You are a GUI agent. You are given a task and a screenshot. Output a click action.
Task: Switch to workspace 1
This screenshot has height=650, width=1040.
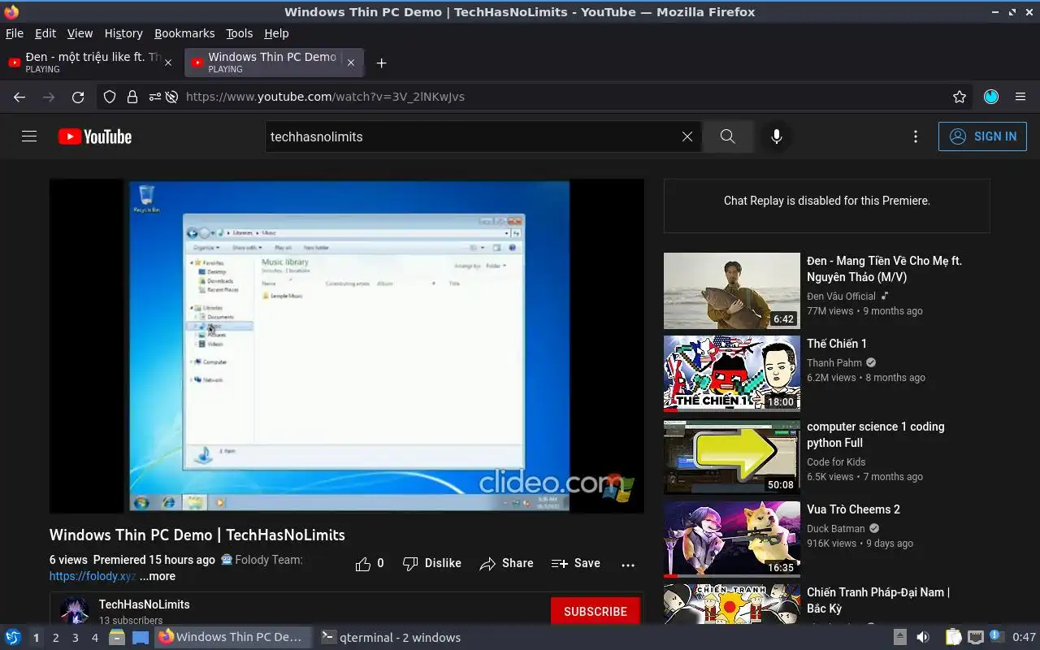[36, 638]
